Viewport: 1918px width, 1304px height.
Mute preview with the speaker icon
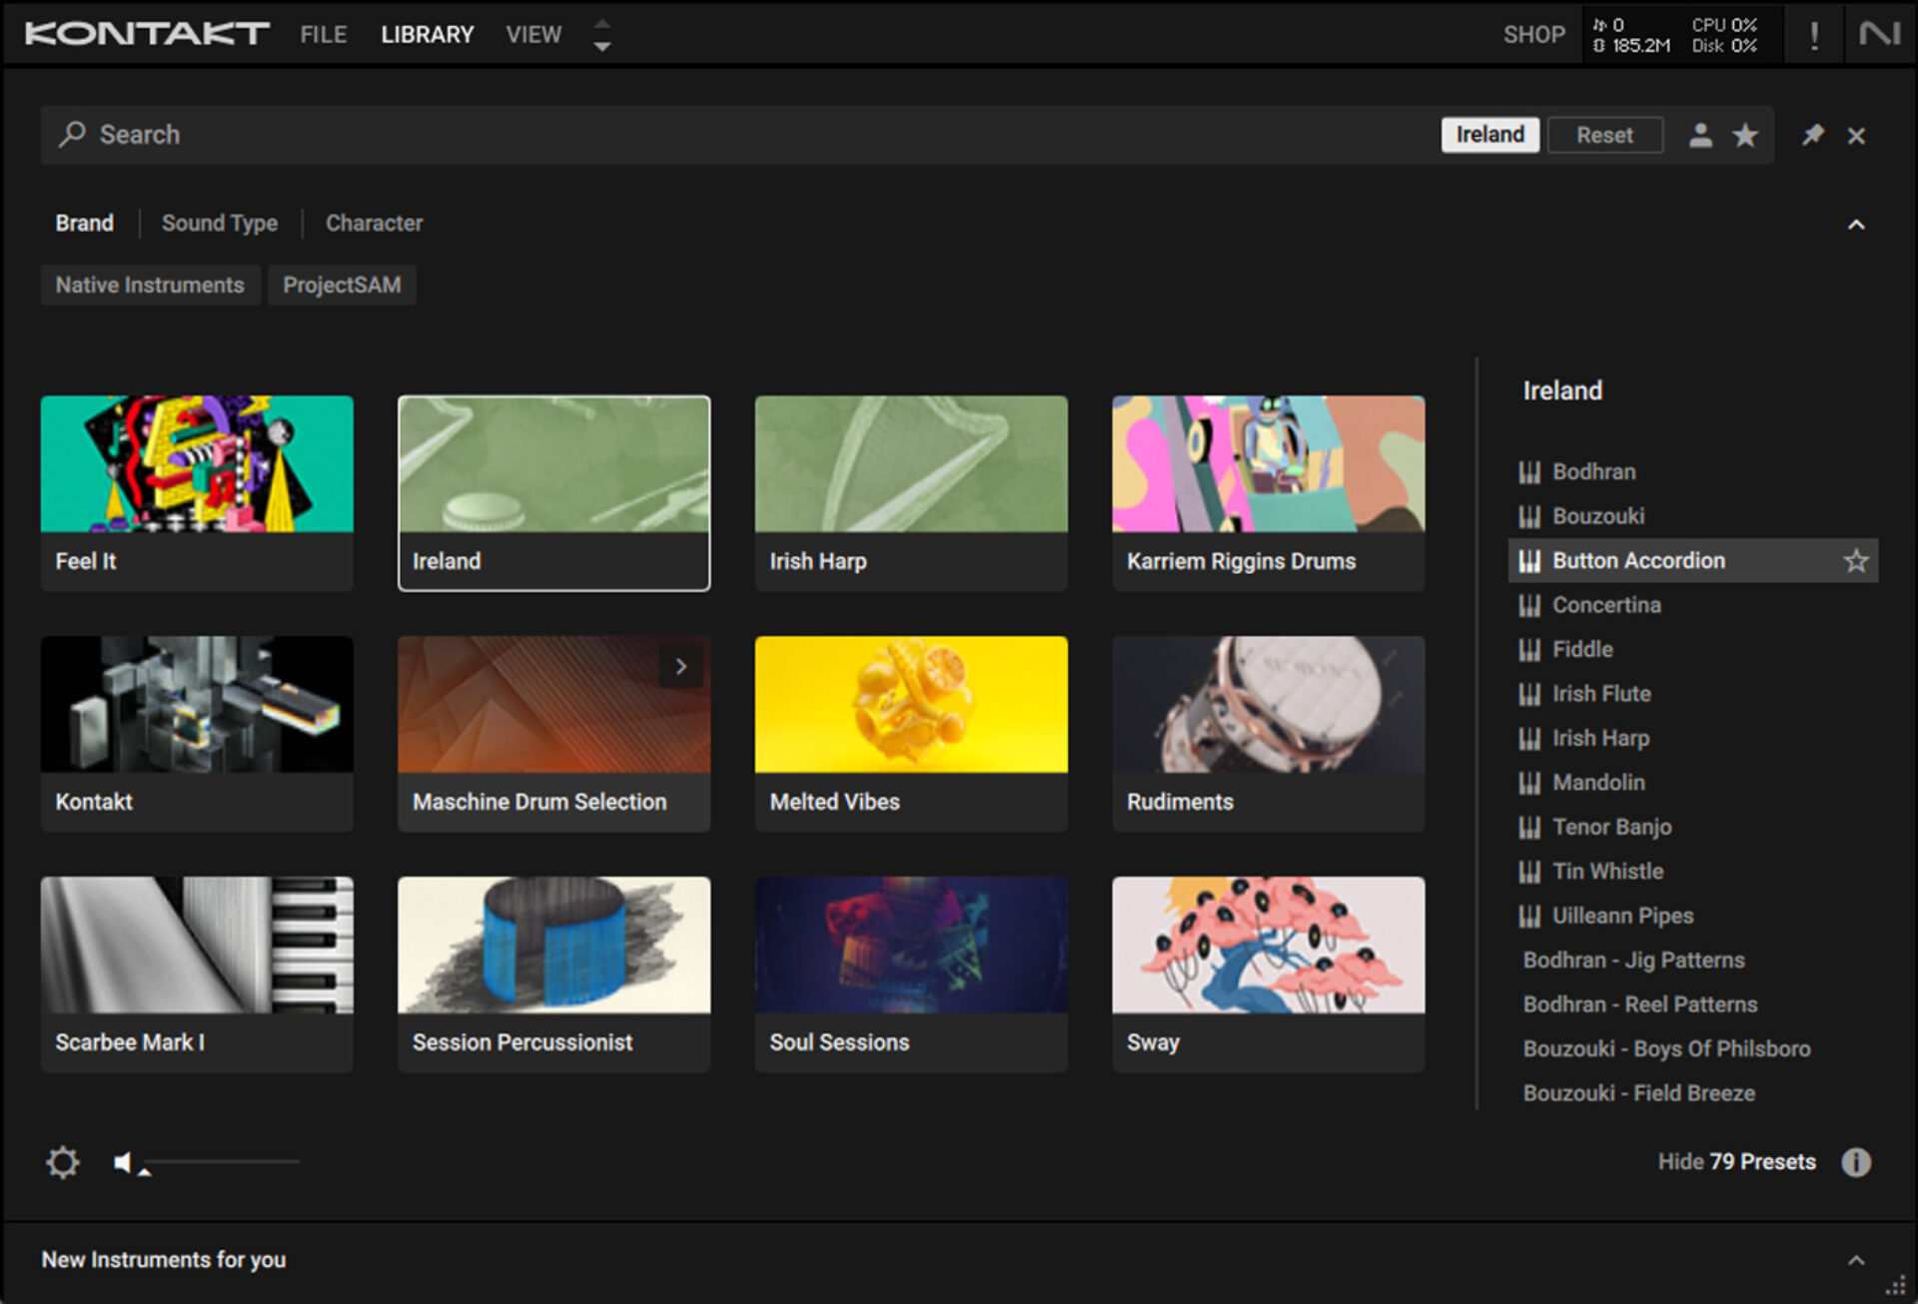click(x=122, y=1162)
